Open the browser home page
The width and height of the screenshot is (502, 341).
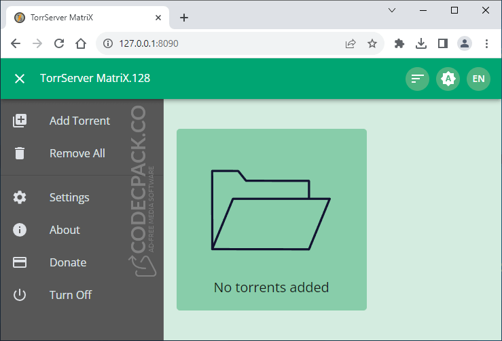(81, 43)
